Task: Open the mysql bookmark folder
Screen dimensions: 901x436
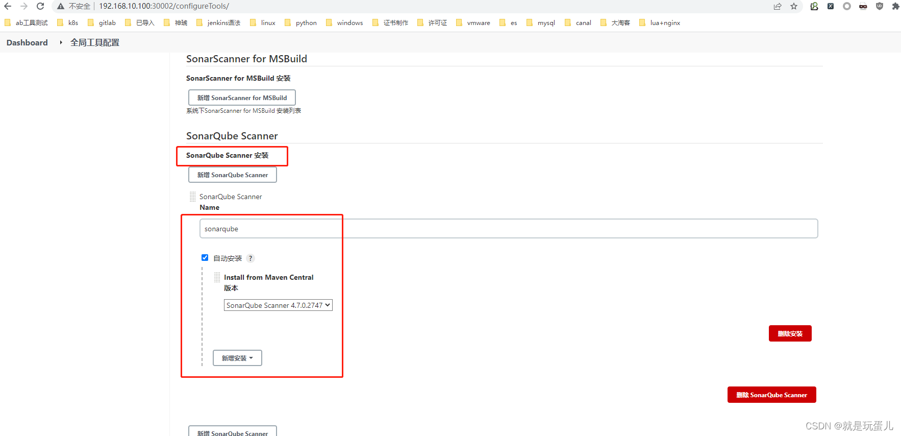Action: [x=541, y=22]
